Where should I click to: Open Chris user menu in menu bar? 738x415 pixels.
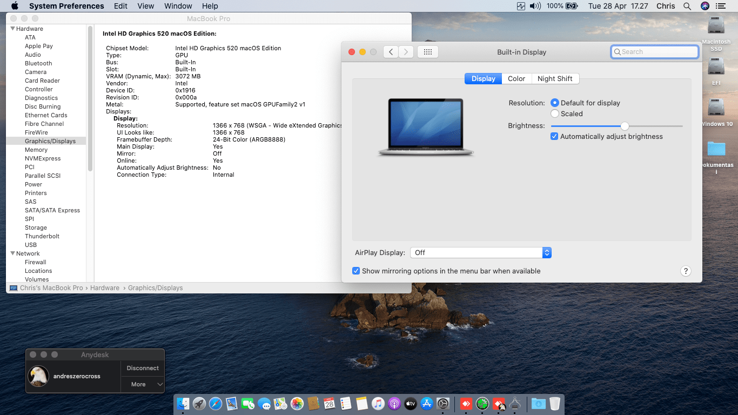point(666,6)
